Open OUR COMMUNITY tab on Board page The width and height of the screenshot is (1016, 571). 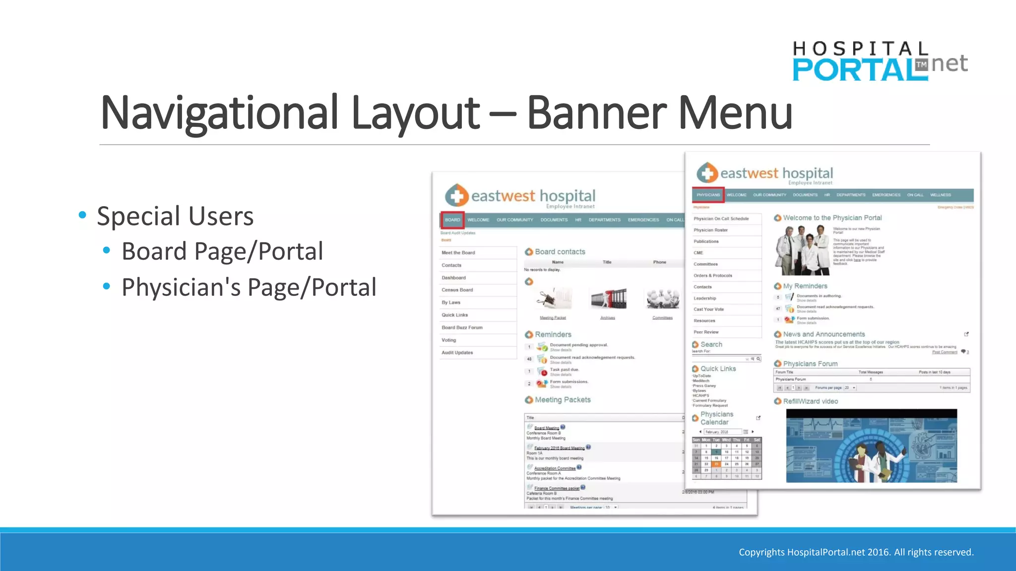tap(515, 220)
